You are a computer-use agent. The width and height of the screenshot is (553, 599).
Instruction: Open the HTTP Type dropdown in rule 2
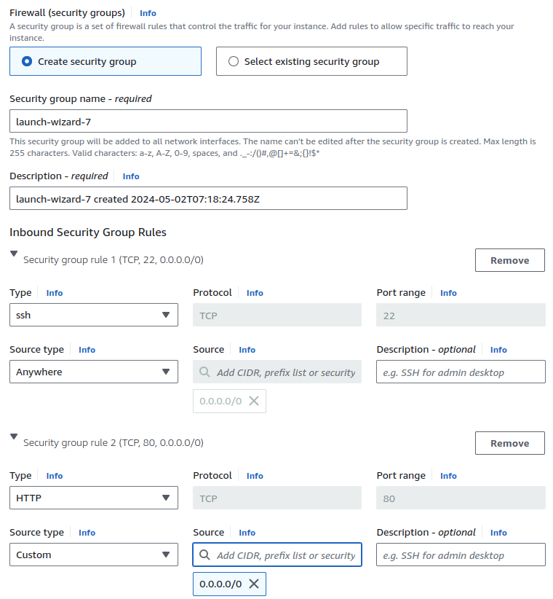93,498
